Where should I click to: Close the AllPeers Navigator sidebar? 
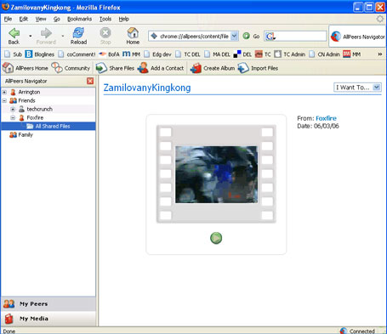click(90, 81)
